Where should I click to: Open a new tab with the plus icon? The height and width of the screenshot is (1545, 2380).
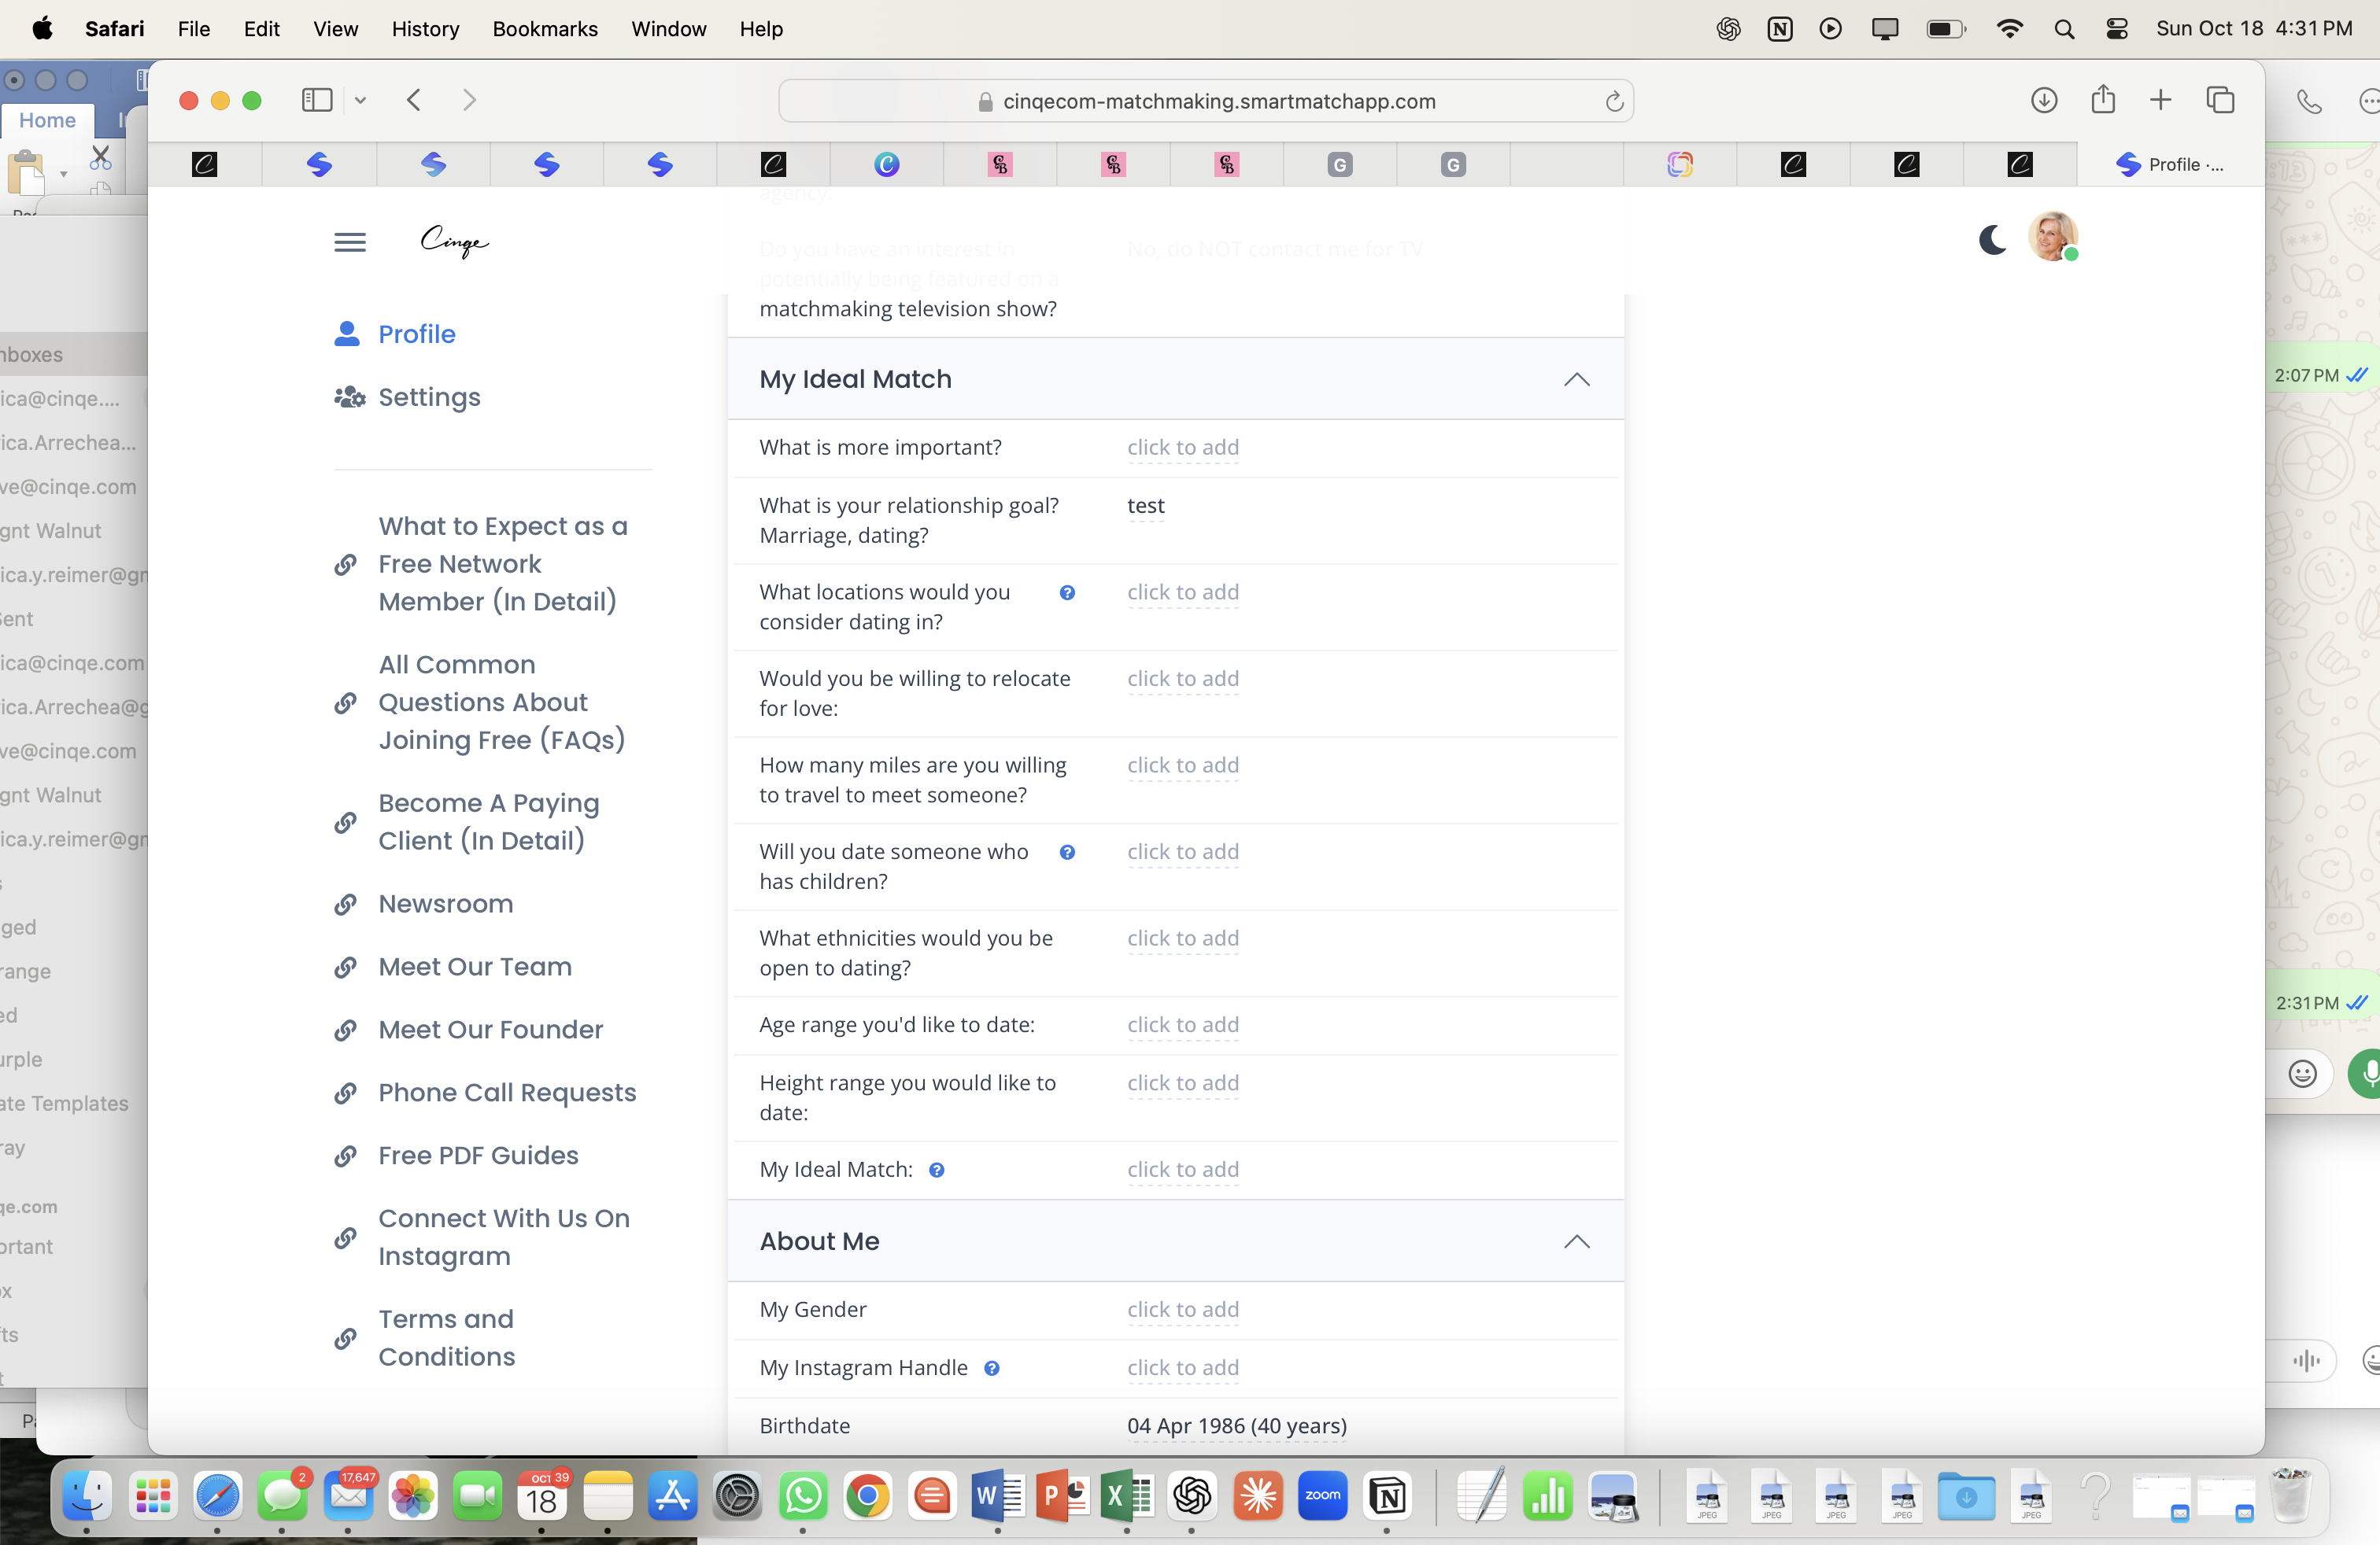(2160, 100)
